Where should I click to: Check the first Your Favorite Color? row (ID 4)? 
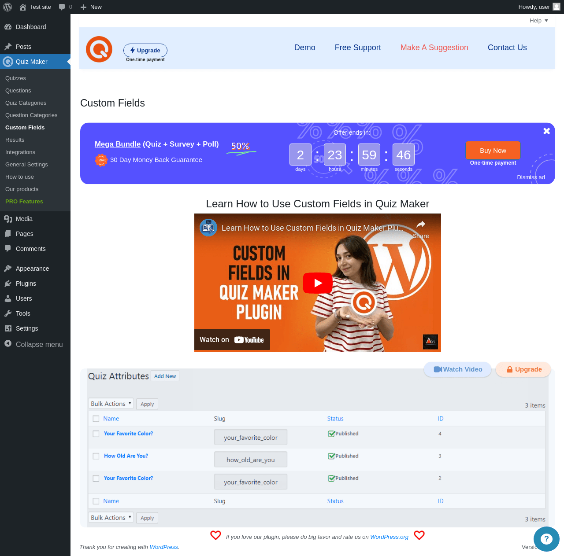tap(96, 434)
